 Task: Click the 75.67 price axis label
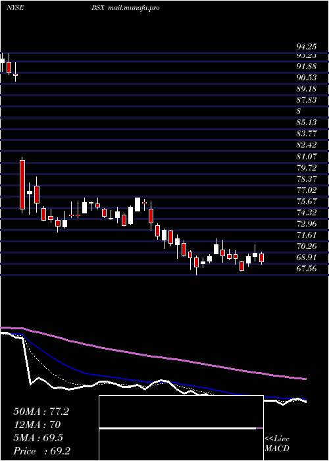tap(307, 201)
